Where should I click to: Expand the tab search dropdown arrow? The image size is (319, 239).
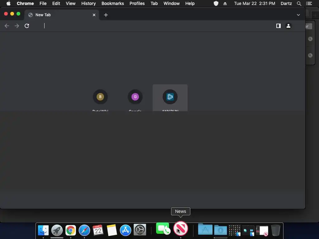[x=298, y=15]
